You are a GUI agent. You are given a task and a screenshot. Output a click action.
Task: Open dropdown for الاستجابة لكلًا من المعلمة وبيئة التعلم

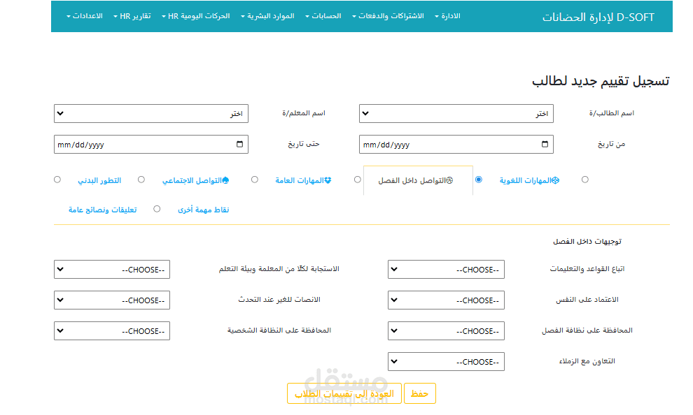[112, 270]
